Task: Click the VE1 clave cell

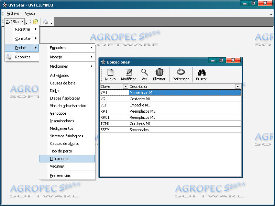Action: coord(114,105)
